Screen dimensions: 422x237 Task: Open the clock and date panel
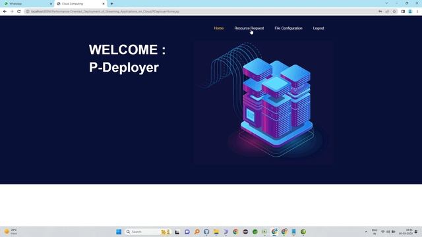coord(406,232)
